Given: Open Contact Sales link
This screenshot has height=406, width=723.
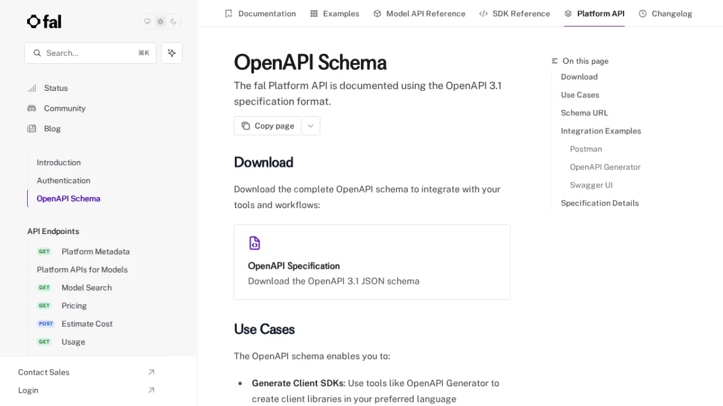Looking at the screenshot, I should [x=44, y=372].
